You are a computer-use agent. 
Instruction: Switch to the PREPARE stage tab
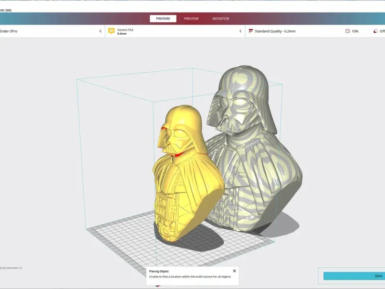click(163, 19)
